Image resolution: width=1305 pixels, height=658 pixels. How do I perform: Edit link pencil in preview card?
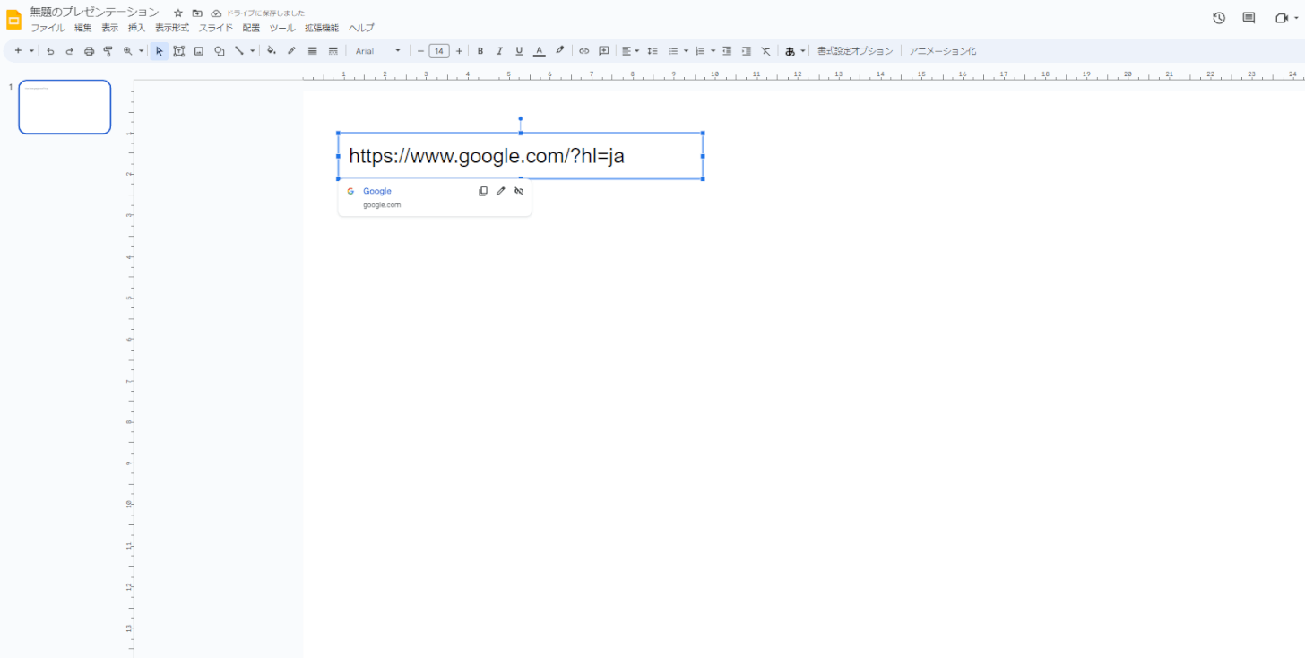click(x=501, y=191)
